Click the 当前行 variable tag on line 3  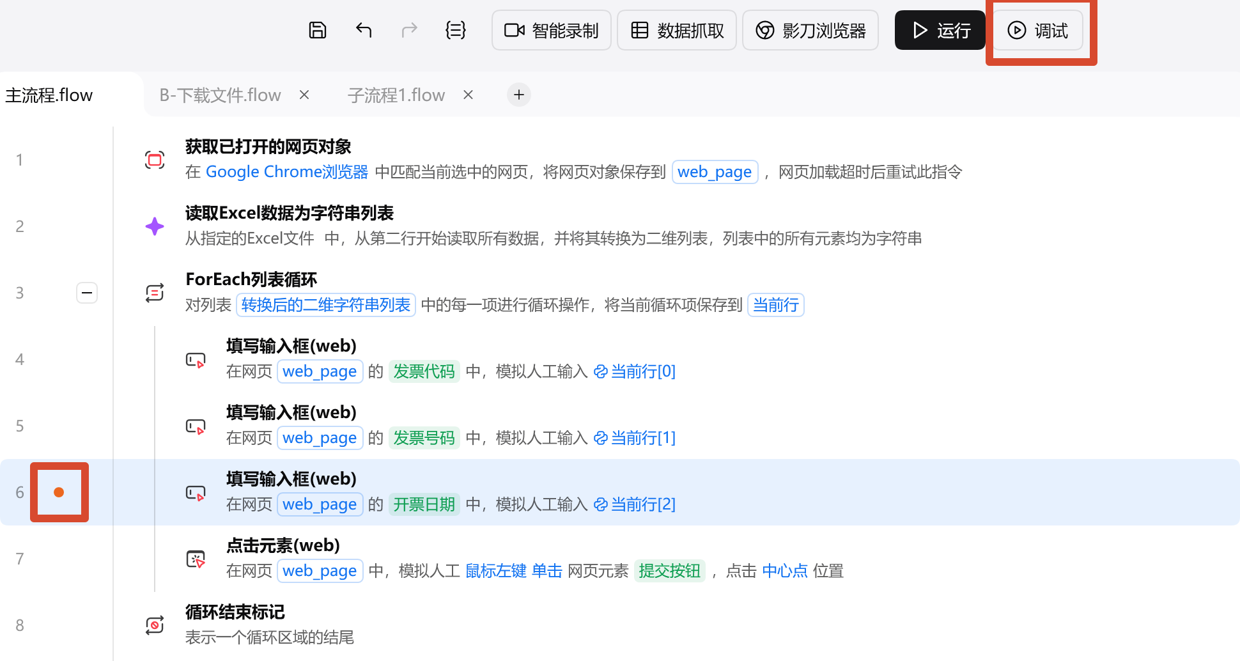(776, 305)
